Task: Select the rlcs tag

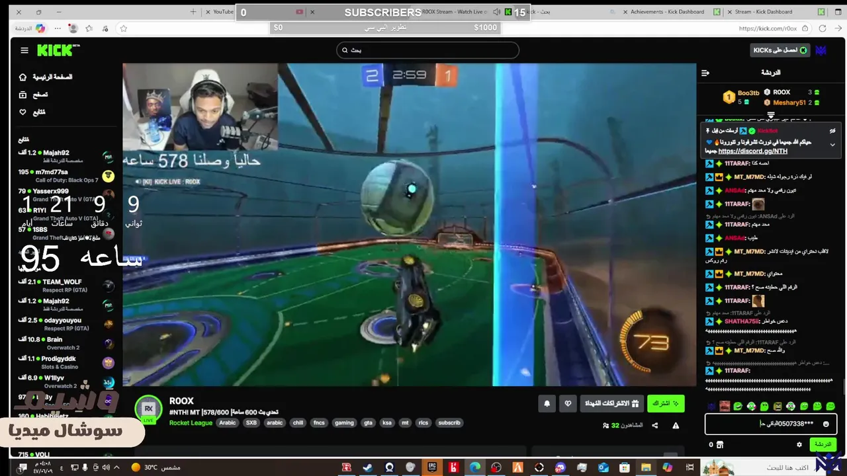Action: (x=423, y=422)
